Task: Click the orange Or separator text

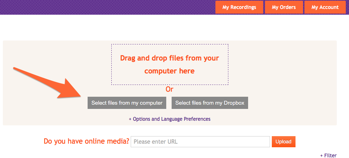Action: 169,90
